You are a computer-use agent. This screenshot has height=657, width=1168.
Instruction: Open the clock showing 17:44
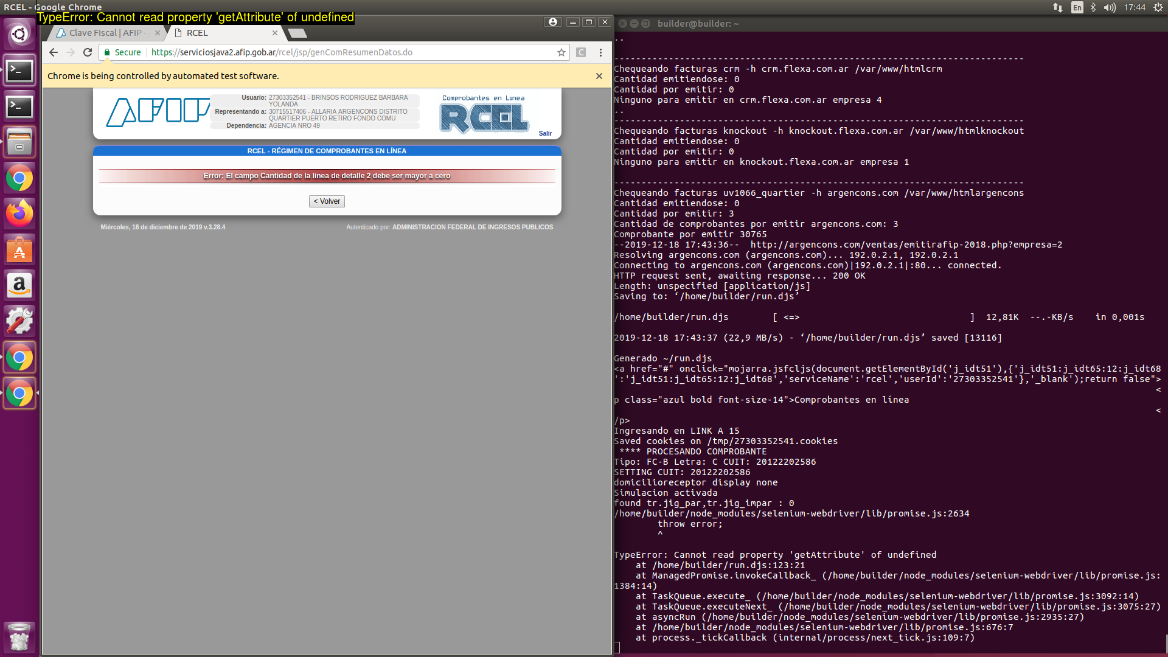click(1135, 7)
